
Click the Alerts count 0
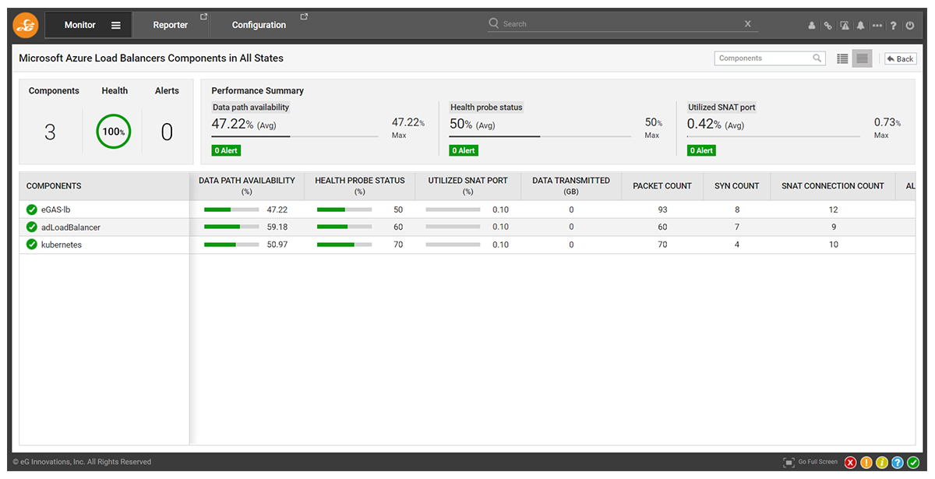(167, 132)
